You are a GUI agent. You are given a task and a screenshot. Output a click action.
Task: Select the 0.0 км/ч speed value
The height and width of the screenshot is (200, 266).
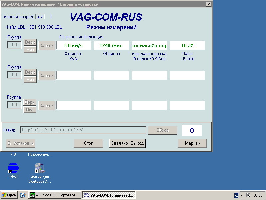click(x=73, y=45)
